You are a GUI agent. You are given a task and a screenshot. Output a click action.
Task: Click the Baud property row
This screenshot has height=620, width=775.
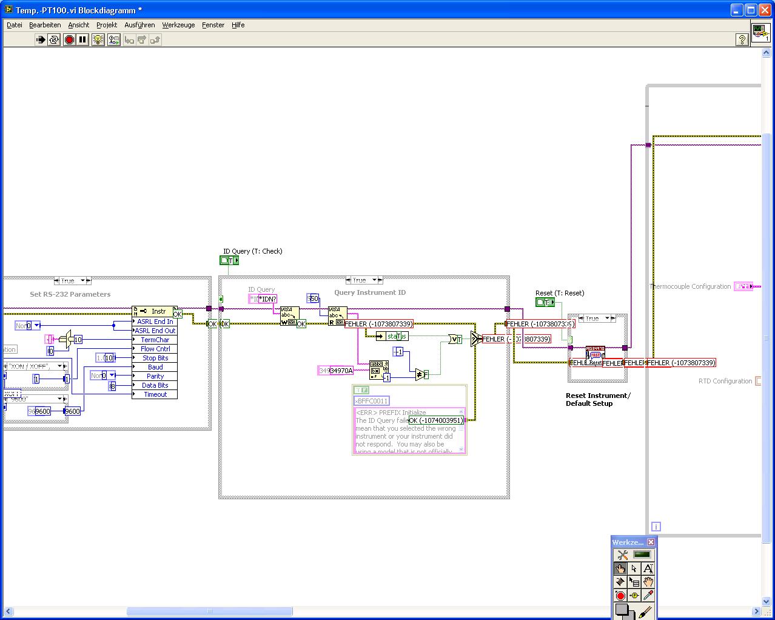(155, 367)
